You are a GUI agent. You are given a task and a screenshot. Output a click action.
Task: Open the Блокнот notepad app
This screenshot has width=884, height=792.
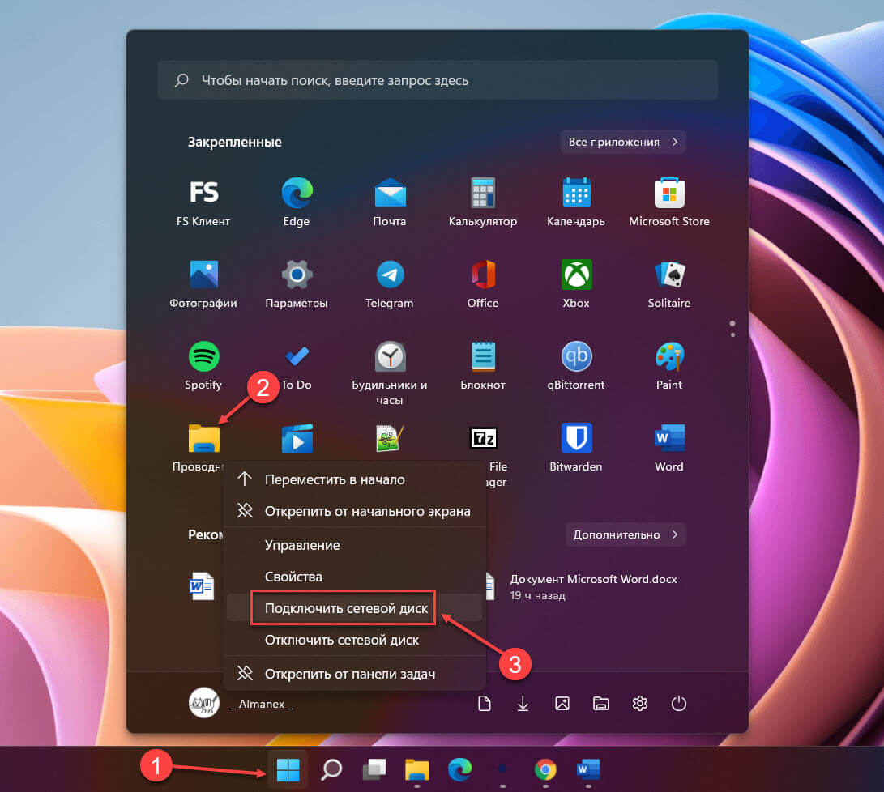pos(483,365)
